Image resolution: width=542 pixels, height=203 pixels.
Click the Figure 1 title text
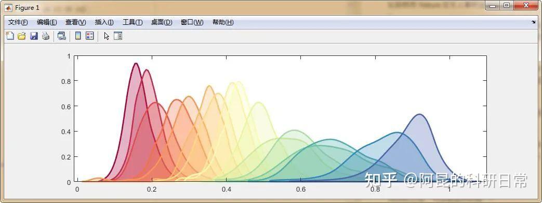[28, 8]
